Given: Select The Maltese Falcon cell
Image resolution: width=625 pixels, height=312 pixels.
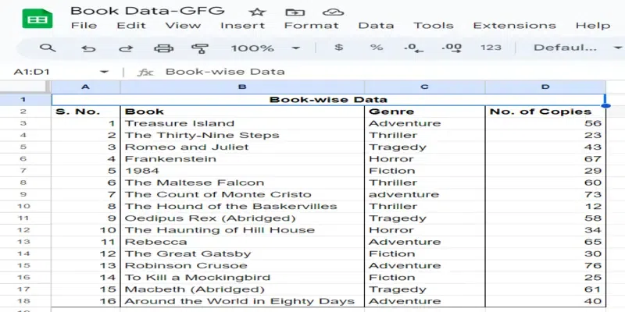Looking at the screenshot, I should [x=242, y=183].
